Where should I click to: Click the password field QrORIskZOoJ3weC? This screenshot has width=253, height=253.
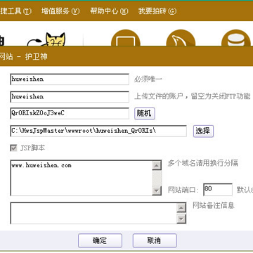pyautogui.click(x=70, y=113)
